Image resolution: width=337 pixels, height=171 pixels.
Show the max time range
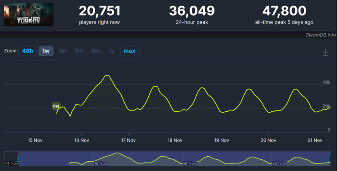point(129,51)
